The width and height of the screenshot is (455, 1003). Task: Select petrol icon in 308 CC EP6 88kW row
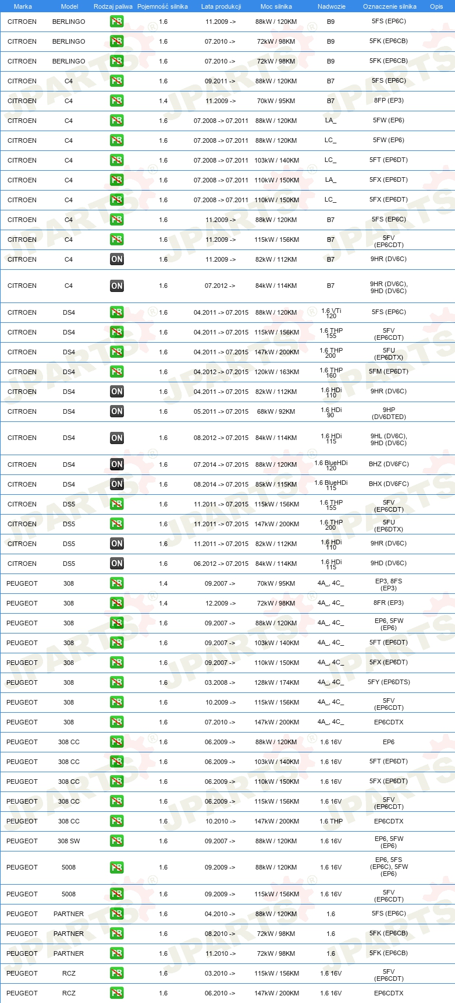[x=117, y=742]
